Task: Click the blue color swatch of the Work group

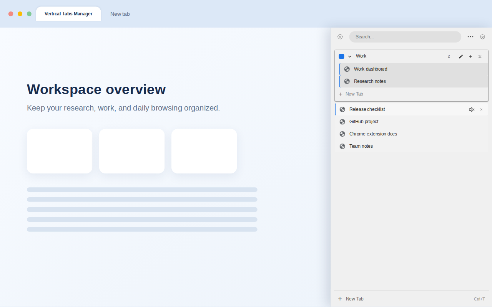Action: tap(341, 56)
